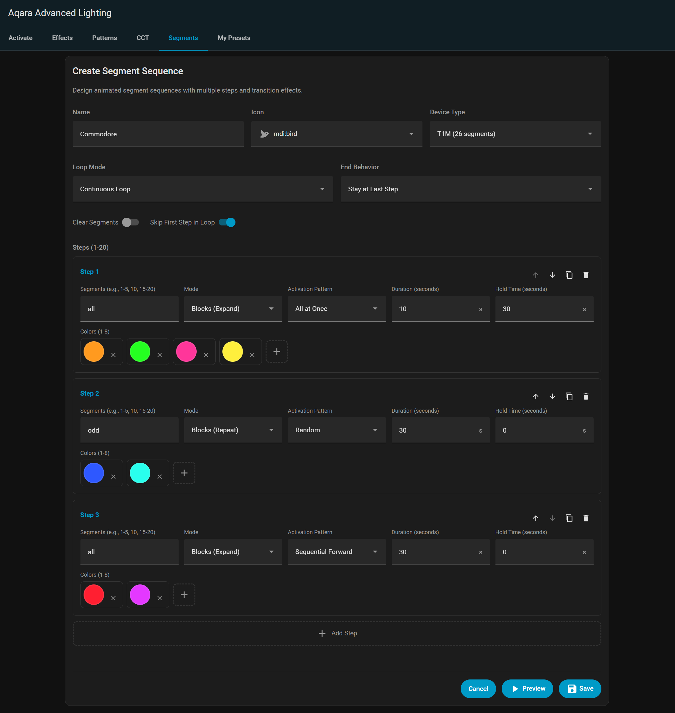Remove the magenta color in Step 3
Viewport: 675px width, 713px height.
coord(159,598)
